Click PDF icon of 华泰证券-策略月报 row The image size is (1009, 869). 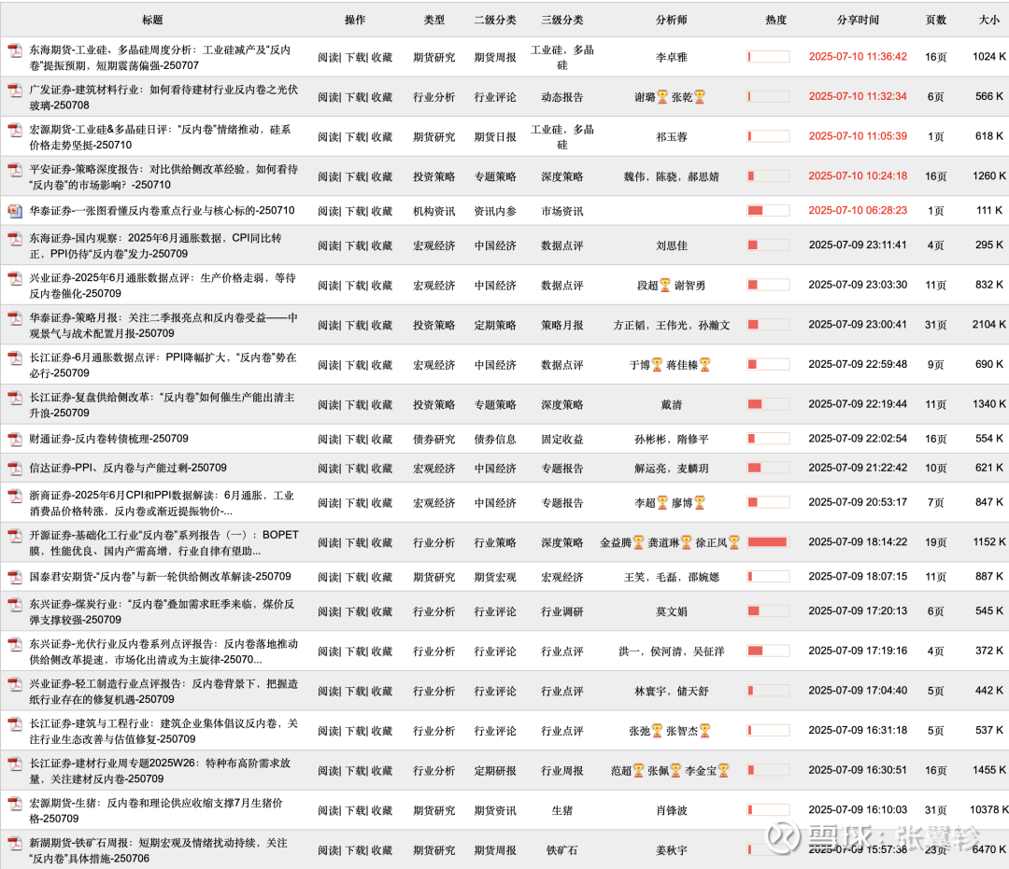(x=14, y=319)
